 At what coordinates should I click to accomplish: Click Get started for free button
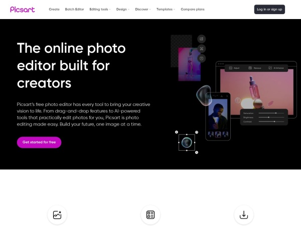point(39,142)
